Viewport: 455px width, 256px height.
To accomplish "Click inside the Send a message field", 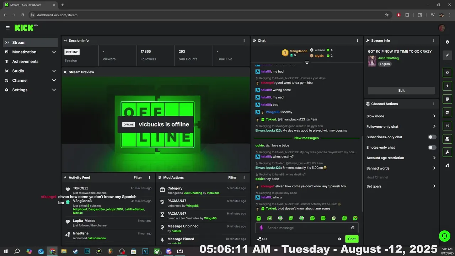I will [x=307, y=228].
